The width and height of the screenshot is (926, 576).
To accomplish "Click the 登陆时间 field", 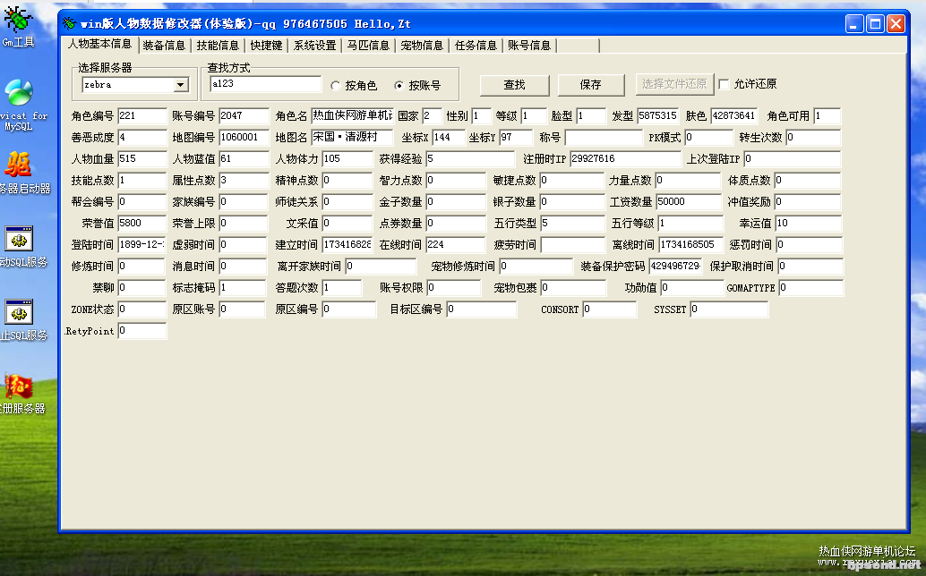I will coord(142,245).
